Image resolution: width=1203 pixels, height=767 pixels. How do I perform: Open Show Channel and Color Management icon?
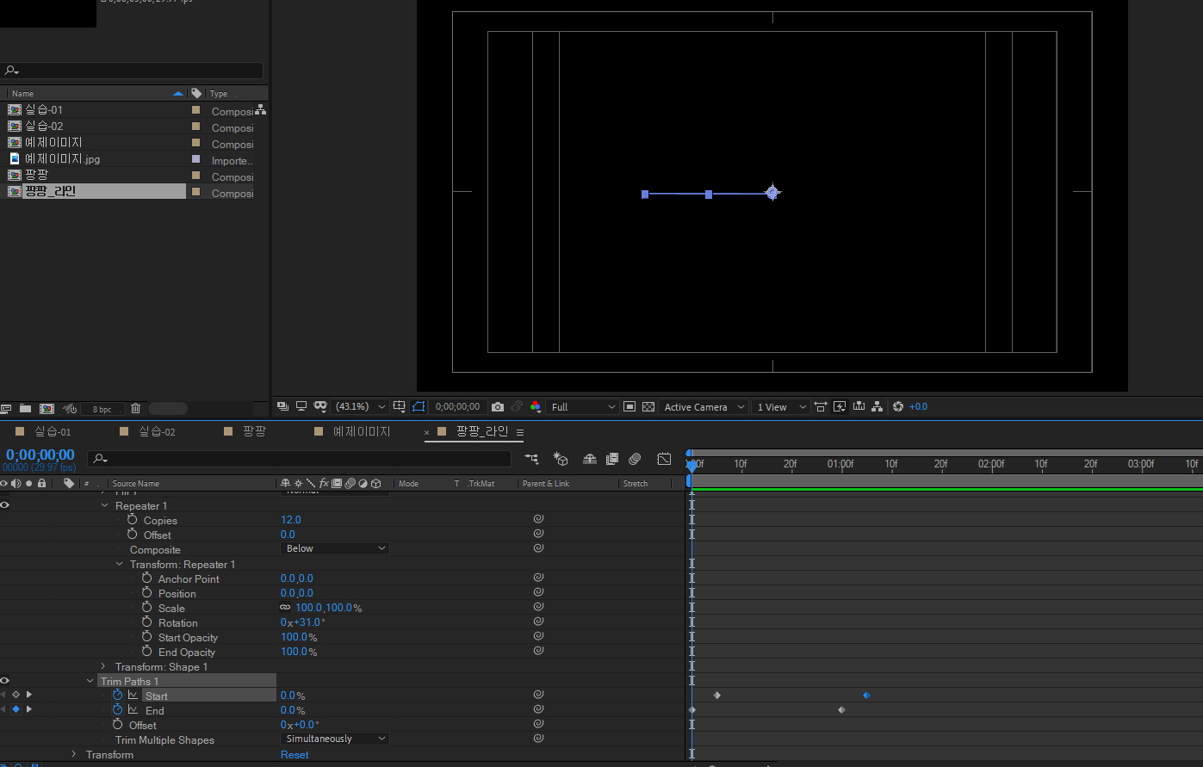(536, 406)
